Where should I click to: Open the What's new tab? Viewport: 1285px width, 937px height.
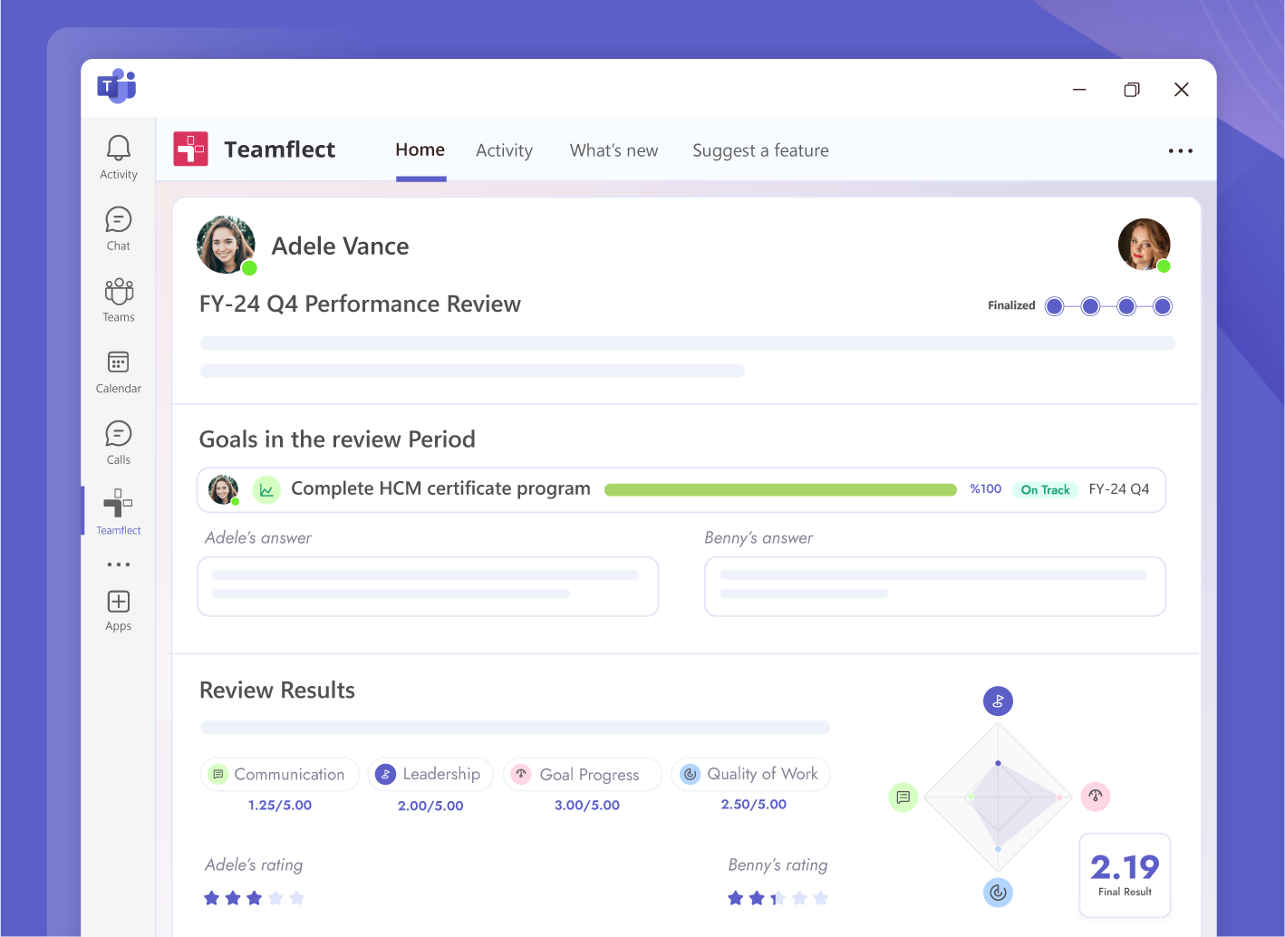tap(614, 150)
